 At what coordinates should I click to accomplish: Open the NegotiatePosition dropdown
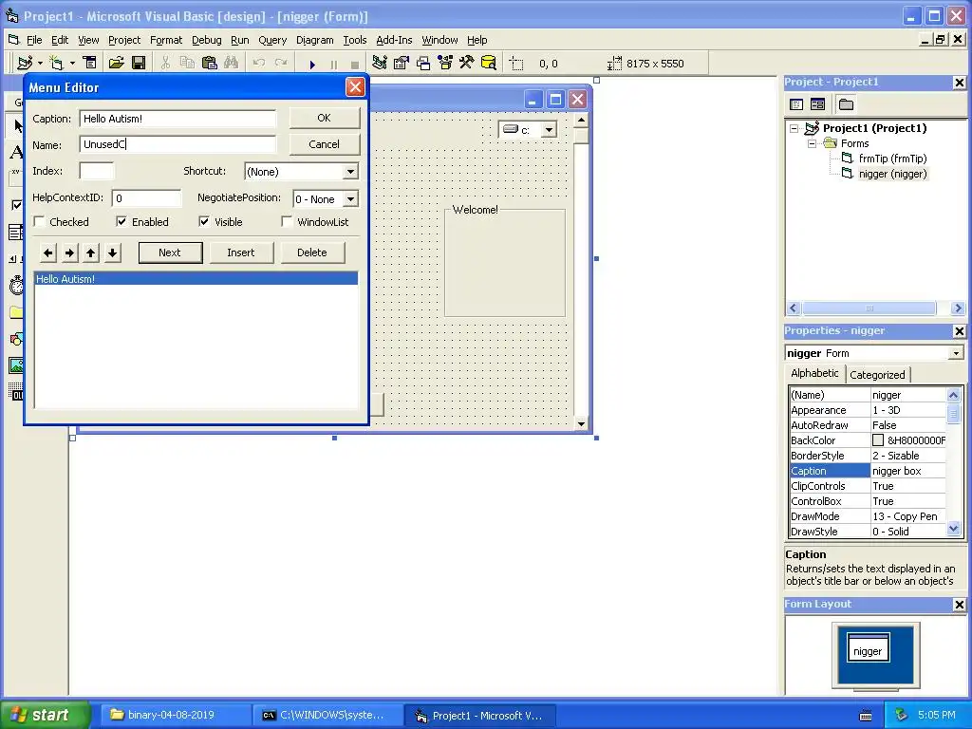click(350, 199)
